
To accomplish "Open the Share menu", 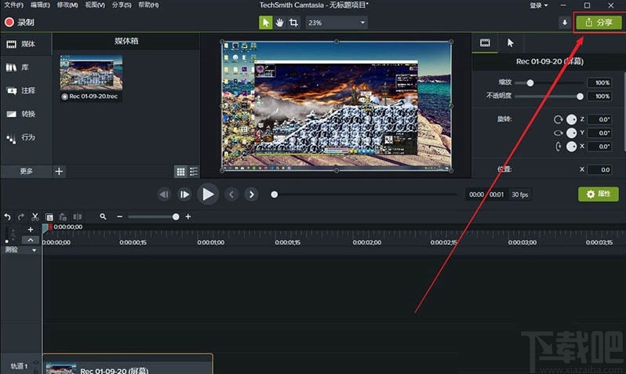I will (122, 5).
